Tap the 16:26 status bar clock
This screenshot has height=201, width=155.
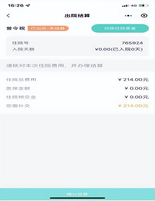[16, 6]
